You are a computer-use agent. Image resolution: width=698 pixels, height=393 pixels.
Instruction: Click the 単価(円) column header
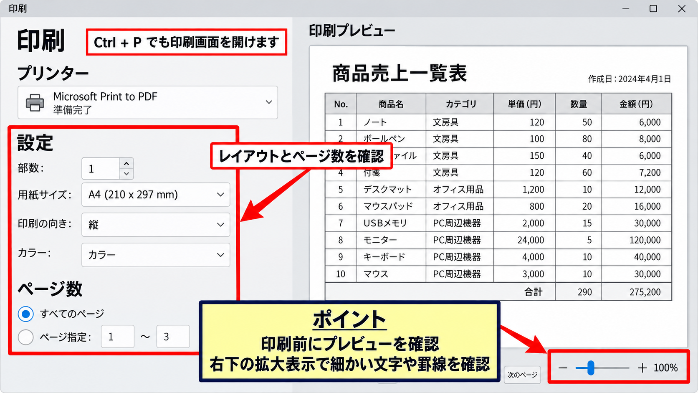[524, 104]
